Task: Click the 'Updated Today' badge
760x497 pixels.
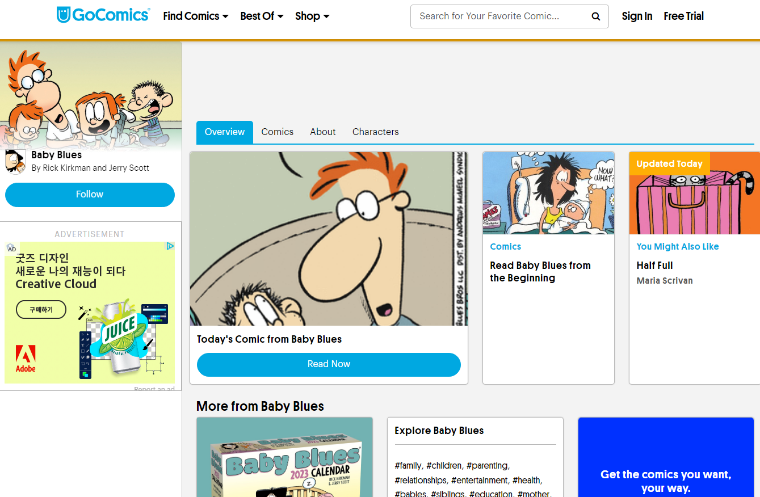Action: coord(669,163)
